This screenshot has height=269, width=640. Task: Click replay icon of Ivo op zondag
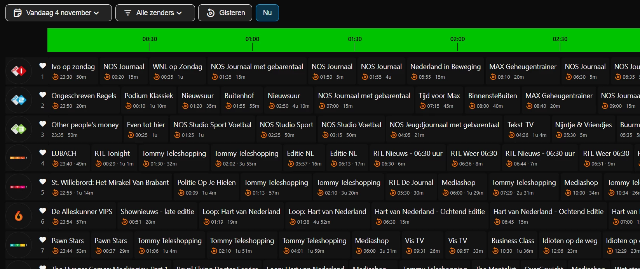click(x=55, y=77)
